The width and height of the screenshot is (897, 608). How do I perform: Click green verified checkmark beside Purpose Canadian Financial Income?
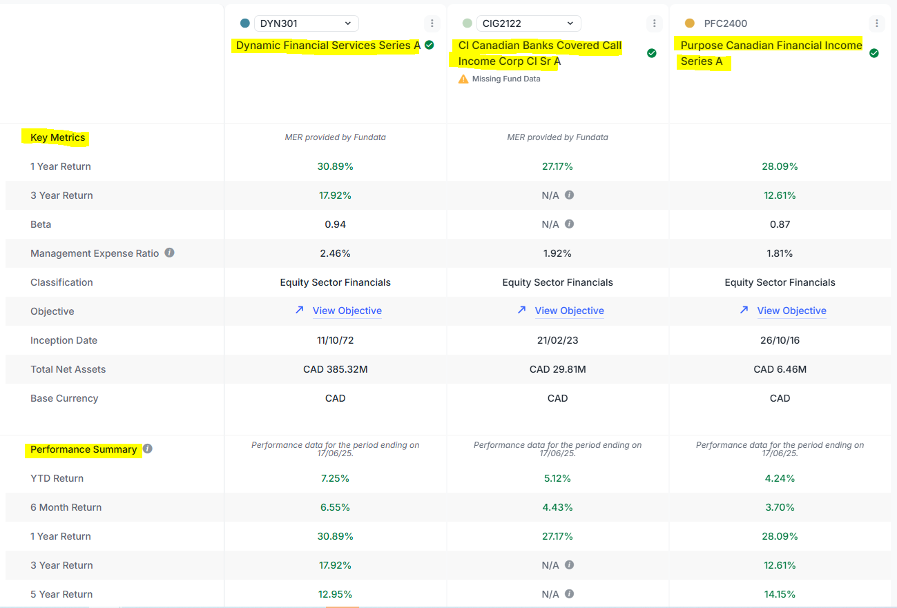pyautogui.click(x=874, y=53)
